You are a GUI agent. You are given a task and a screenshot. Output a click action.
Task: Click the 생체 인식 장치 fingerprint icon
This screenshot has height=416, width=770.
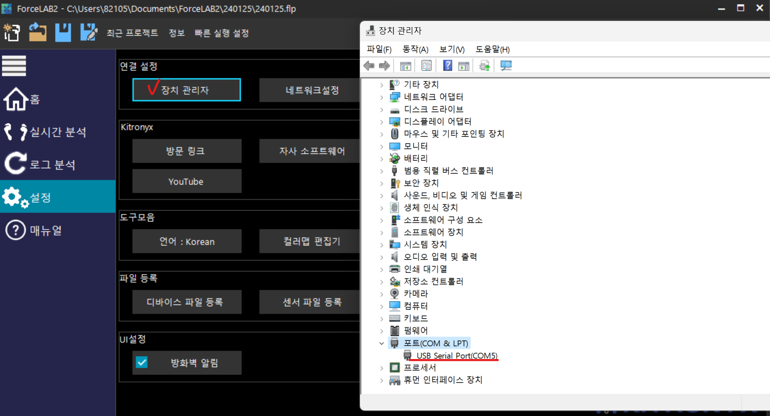tap(395, 207)
